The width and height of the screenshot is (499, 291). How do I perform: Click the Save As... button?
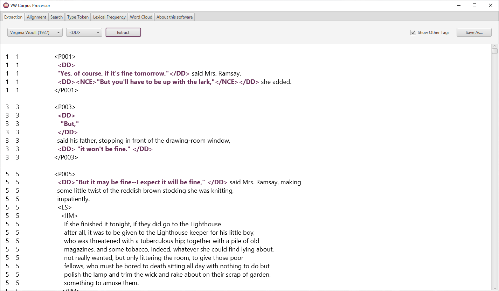pos(474,33)
